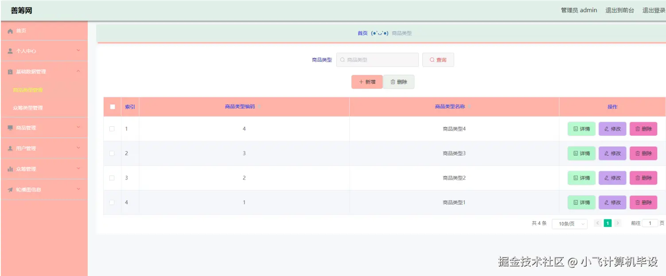Viewport: 666px width, 276px height.
Task: Click the monitor icon beside 商品管理
Action: pyautogui.click(x=10, y=128)
